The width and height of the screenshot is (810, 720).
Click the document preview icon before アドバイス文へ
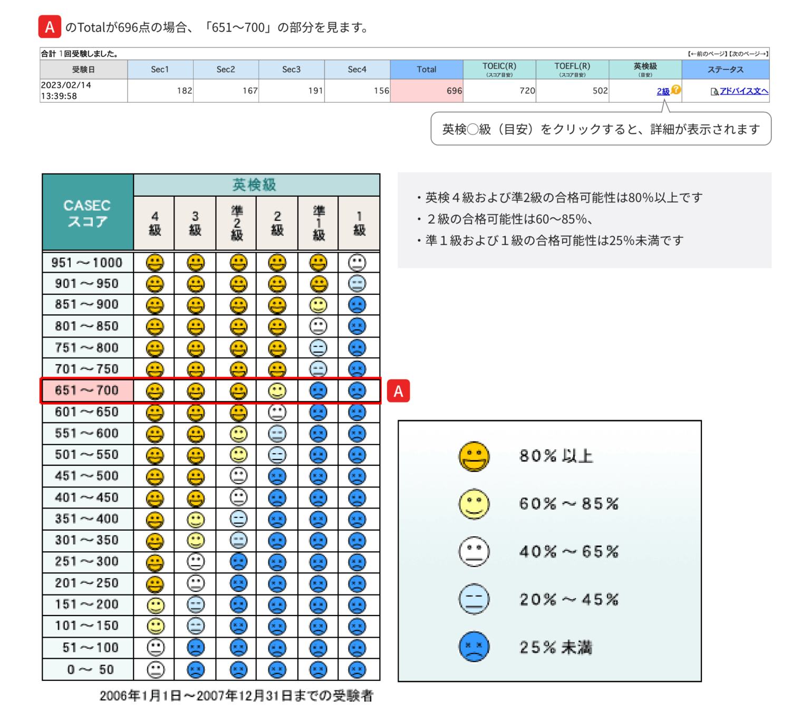click(x=715, y=92)
